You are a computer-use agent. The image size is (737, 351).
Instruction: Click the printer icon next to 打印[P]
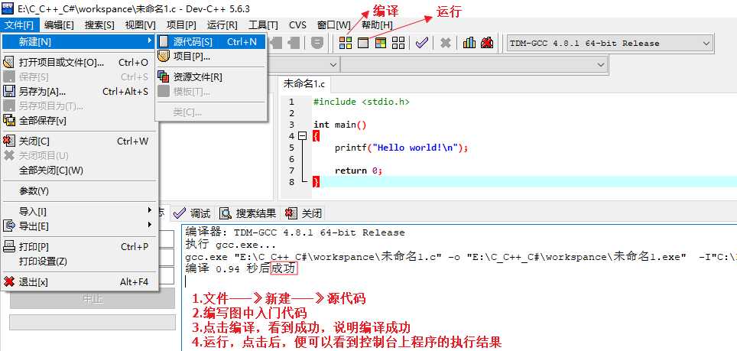pos(9,247)
